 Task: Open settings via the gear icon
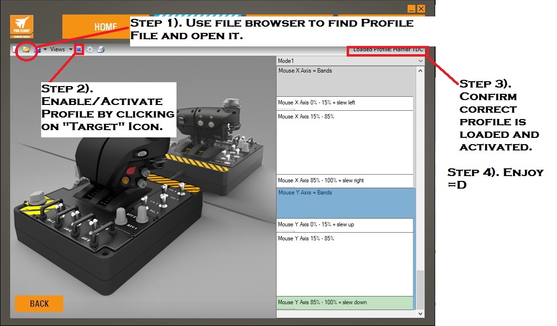[90, 49]
